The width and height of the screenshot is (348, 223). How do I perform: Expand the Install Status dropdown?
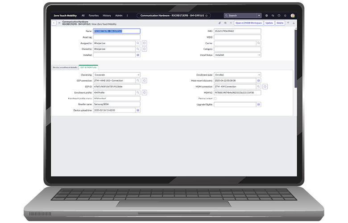237,55
